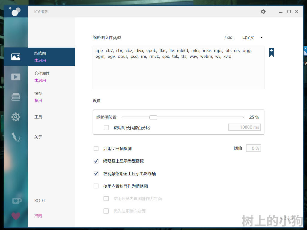
Task: Select the 文件属性 menu item
Action: [42, 74]
